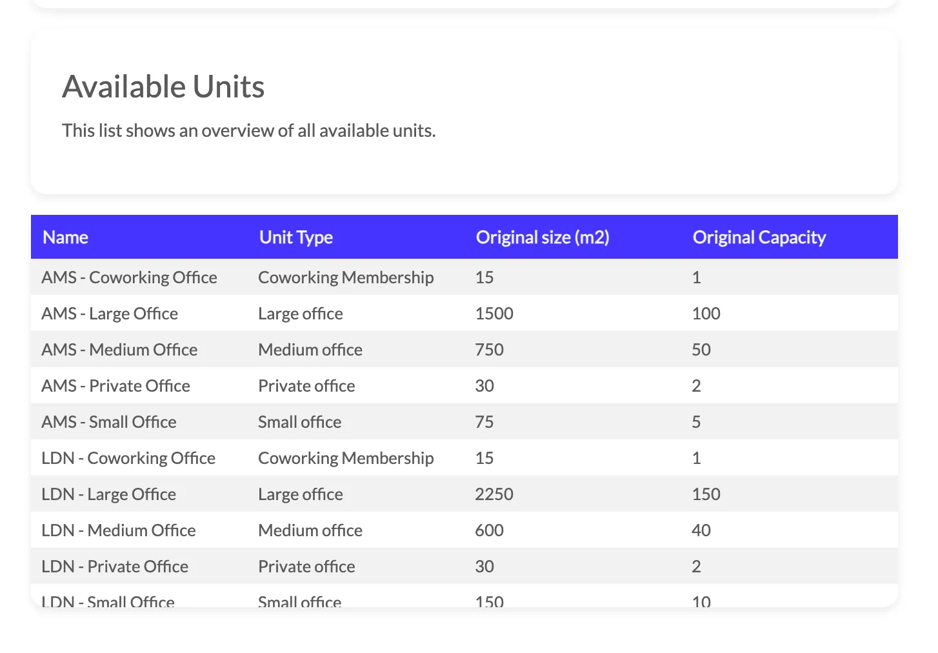Click the Available Units heading
Image resolution: width=938 pixels, height=653 pixels.
point(163,86)
